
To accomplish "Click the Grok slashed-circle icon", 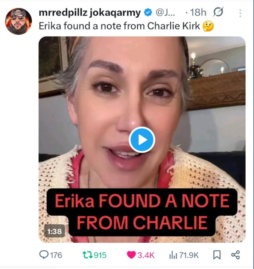I will (218, 12).
